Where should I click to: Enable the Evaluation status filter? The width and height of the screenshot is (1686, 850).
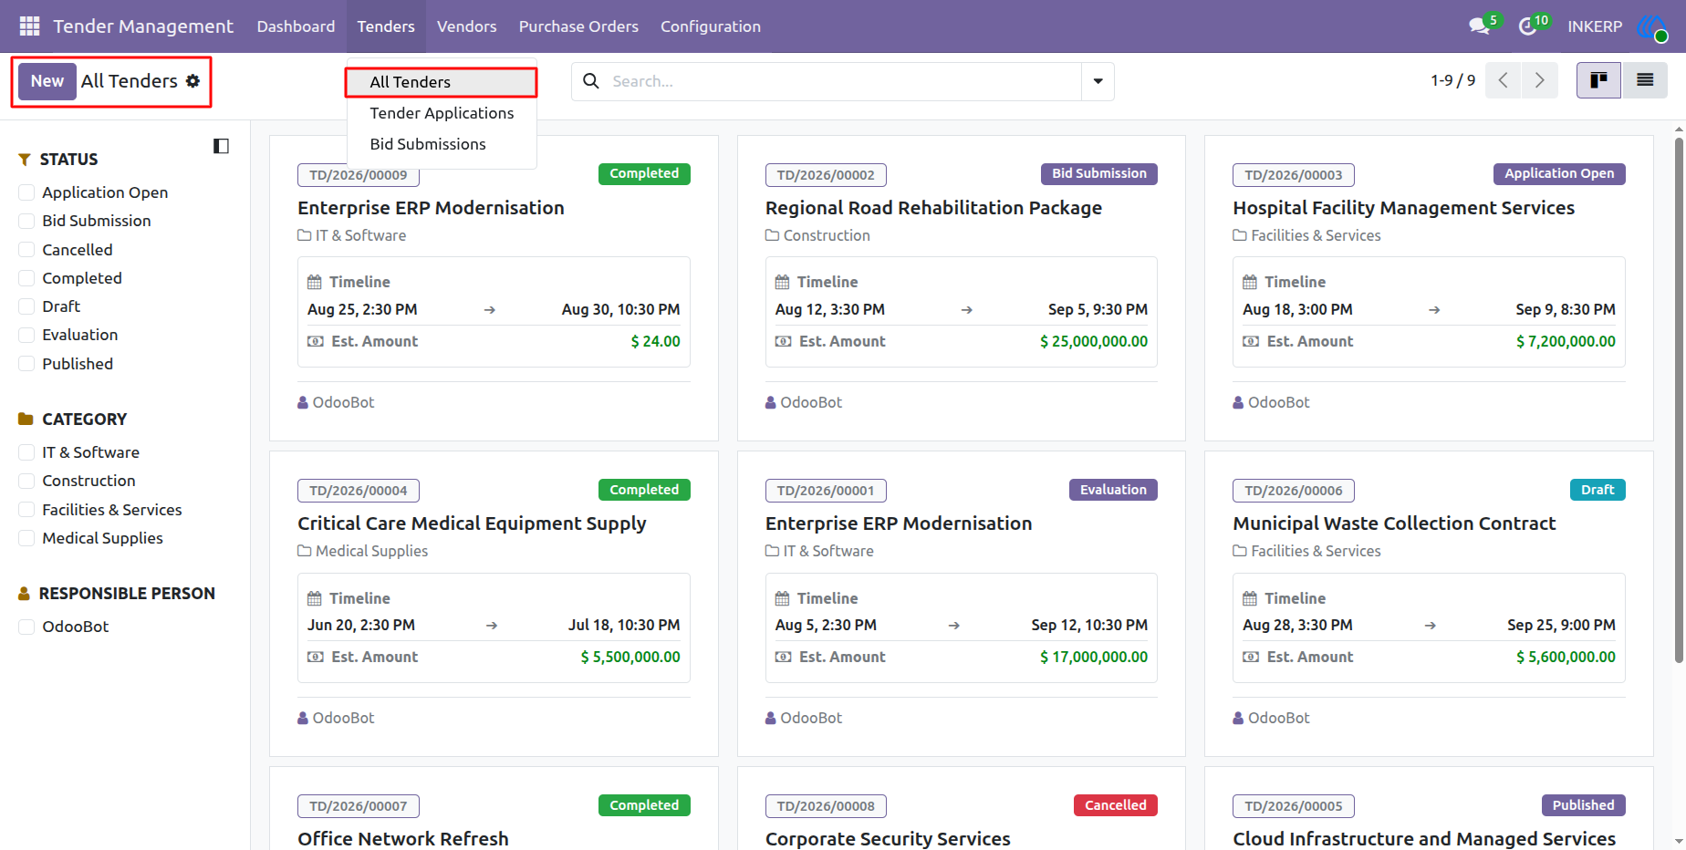click(26, 335)
